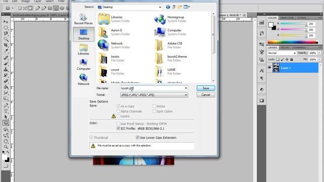Switch to the Paths tab
324x182 pixels.
285,48
